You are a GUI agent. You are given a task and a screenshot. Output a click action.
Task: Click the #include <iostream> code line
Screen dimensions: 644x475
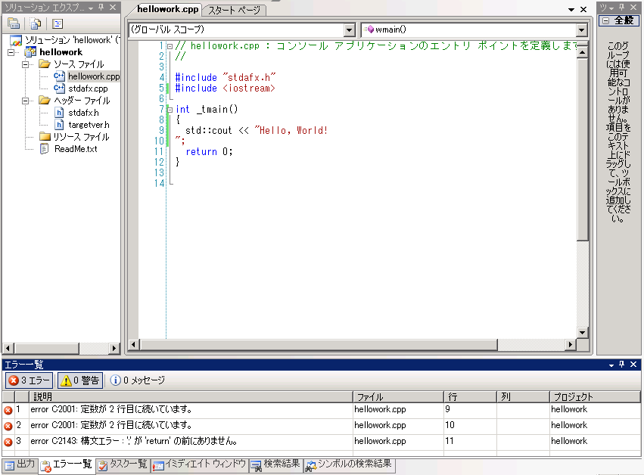coord(225,88)
